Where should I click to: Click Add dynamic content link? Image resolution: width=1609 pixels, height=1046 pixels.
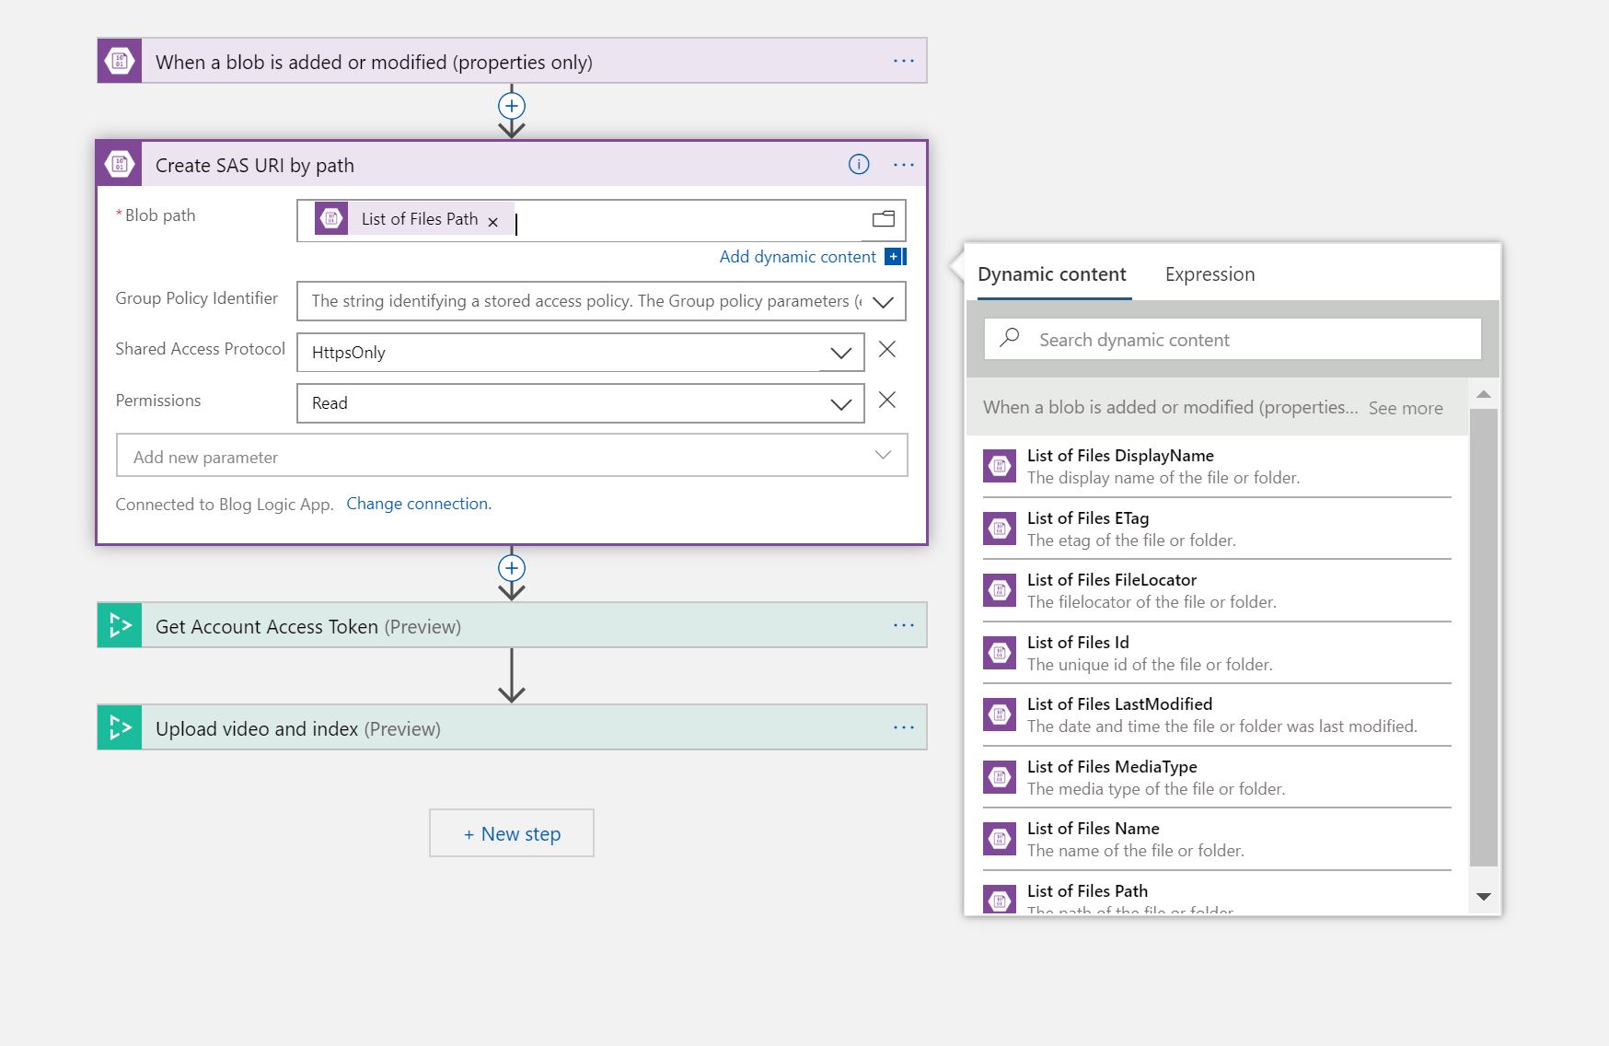tap(797, 257)
